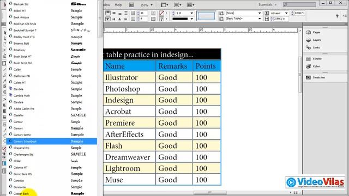Click the Cell Style icon beside [None]
Screen dimensions: 349x196
click(221, 13)
